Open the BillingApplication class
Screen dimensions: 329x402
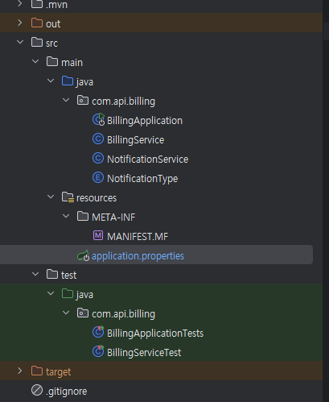coord(145,121)
